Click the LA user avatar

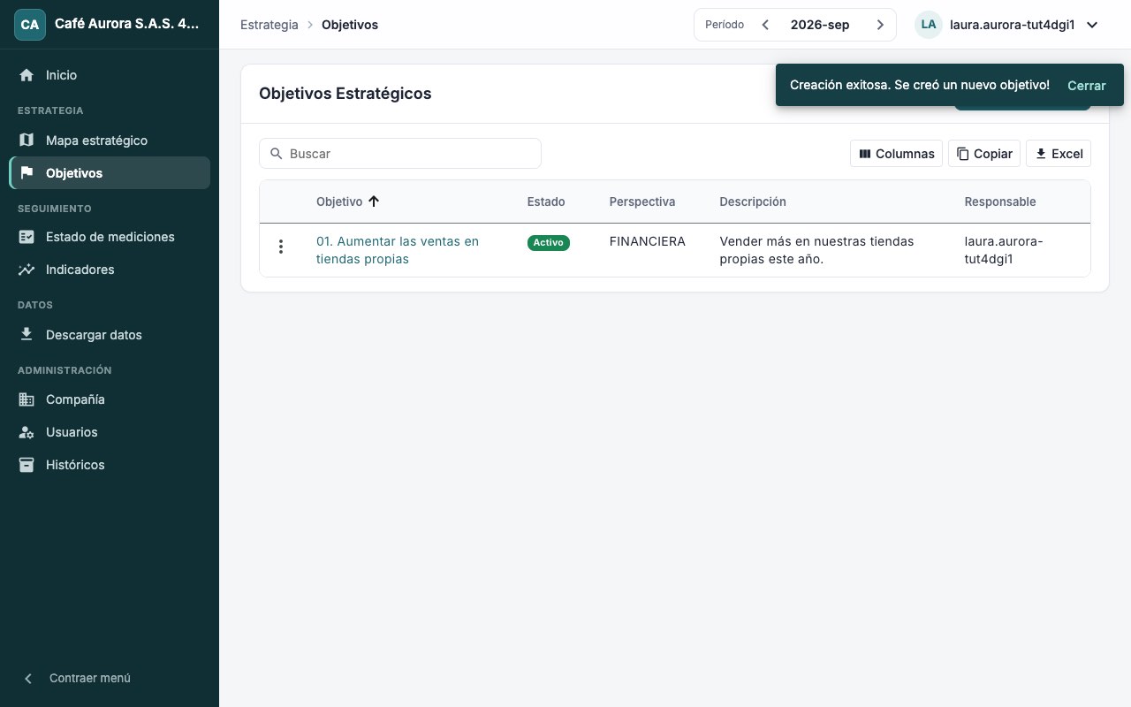click(929, 25)
